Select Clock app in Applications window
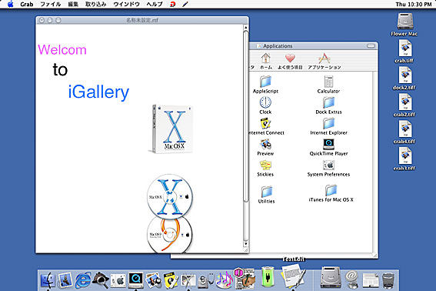This screenshot has width=436, height=291. click(265, 105)
